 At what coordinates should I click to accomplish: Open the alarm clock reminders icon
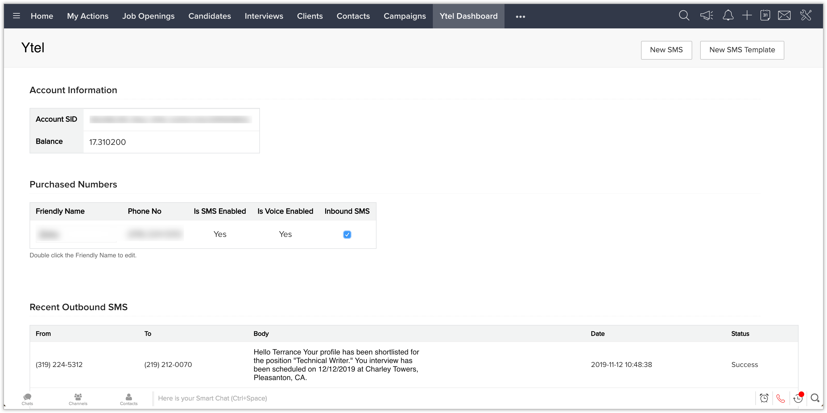pos(764,398)
